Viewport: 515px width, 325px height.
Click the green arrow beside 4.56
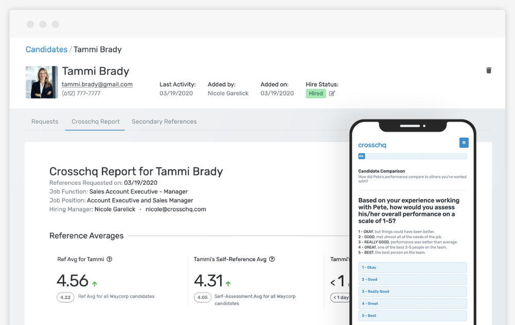[95, 284]
